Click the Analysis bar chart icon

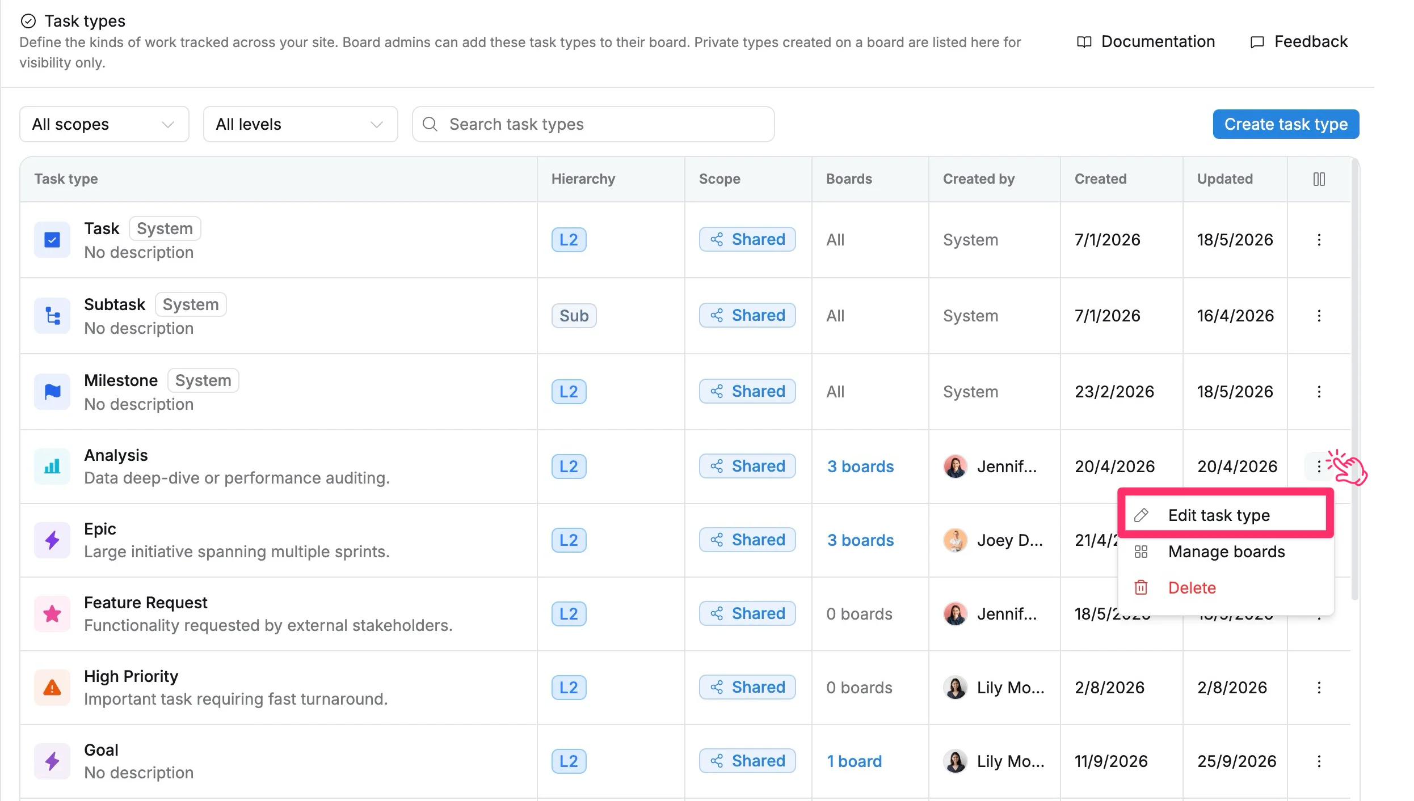[52, 467]
